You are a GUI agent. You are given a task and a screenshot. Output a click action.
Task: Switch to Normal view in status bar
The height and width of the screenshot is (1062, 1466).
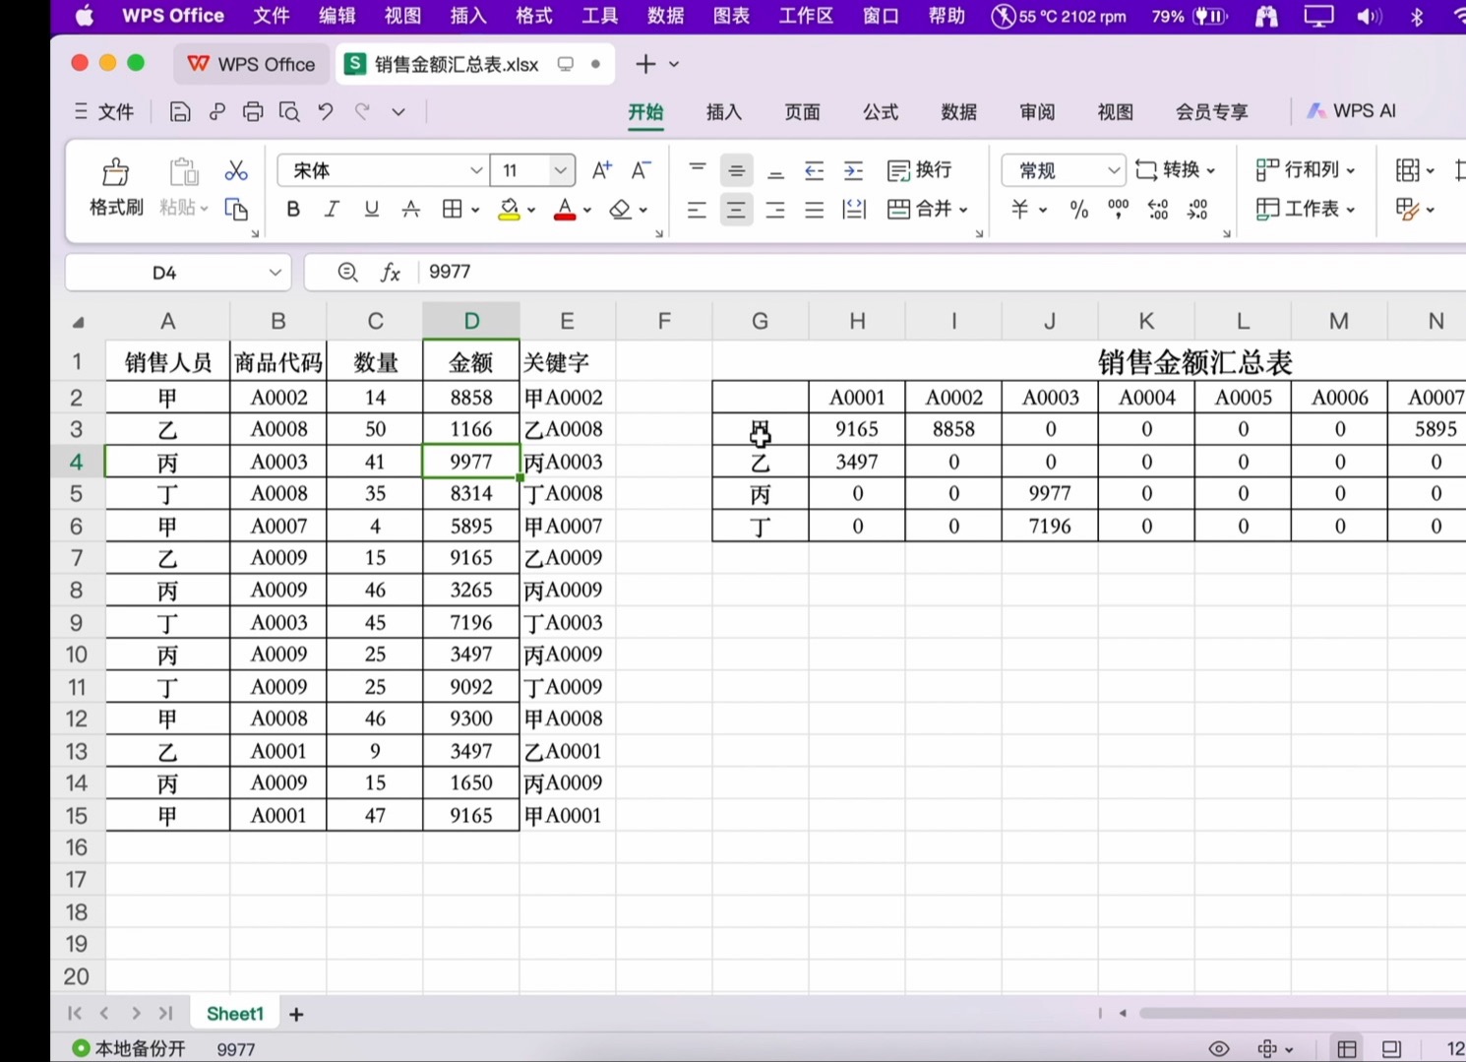tap(1347, 1048)
